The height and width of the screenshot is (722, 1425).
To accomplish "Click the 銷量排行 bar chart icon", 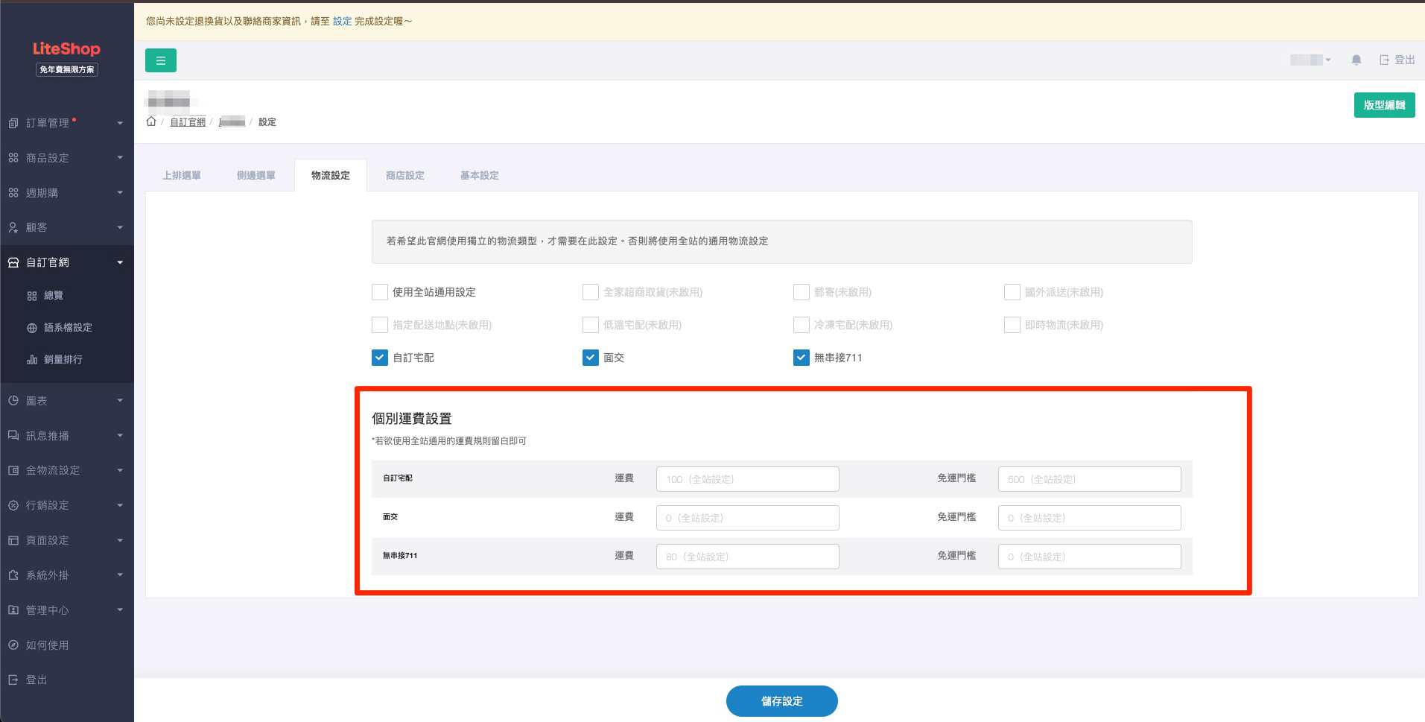I will [32, 360].
